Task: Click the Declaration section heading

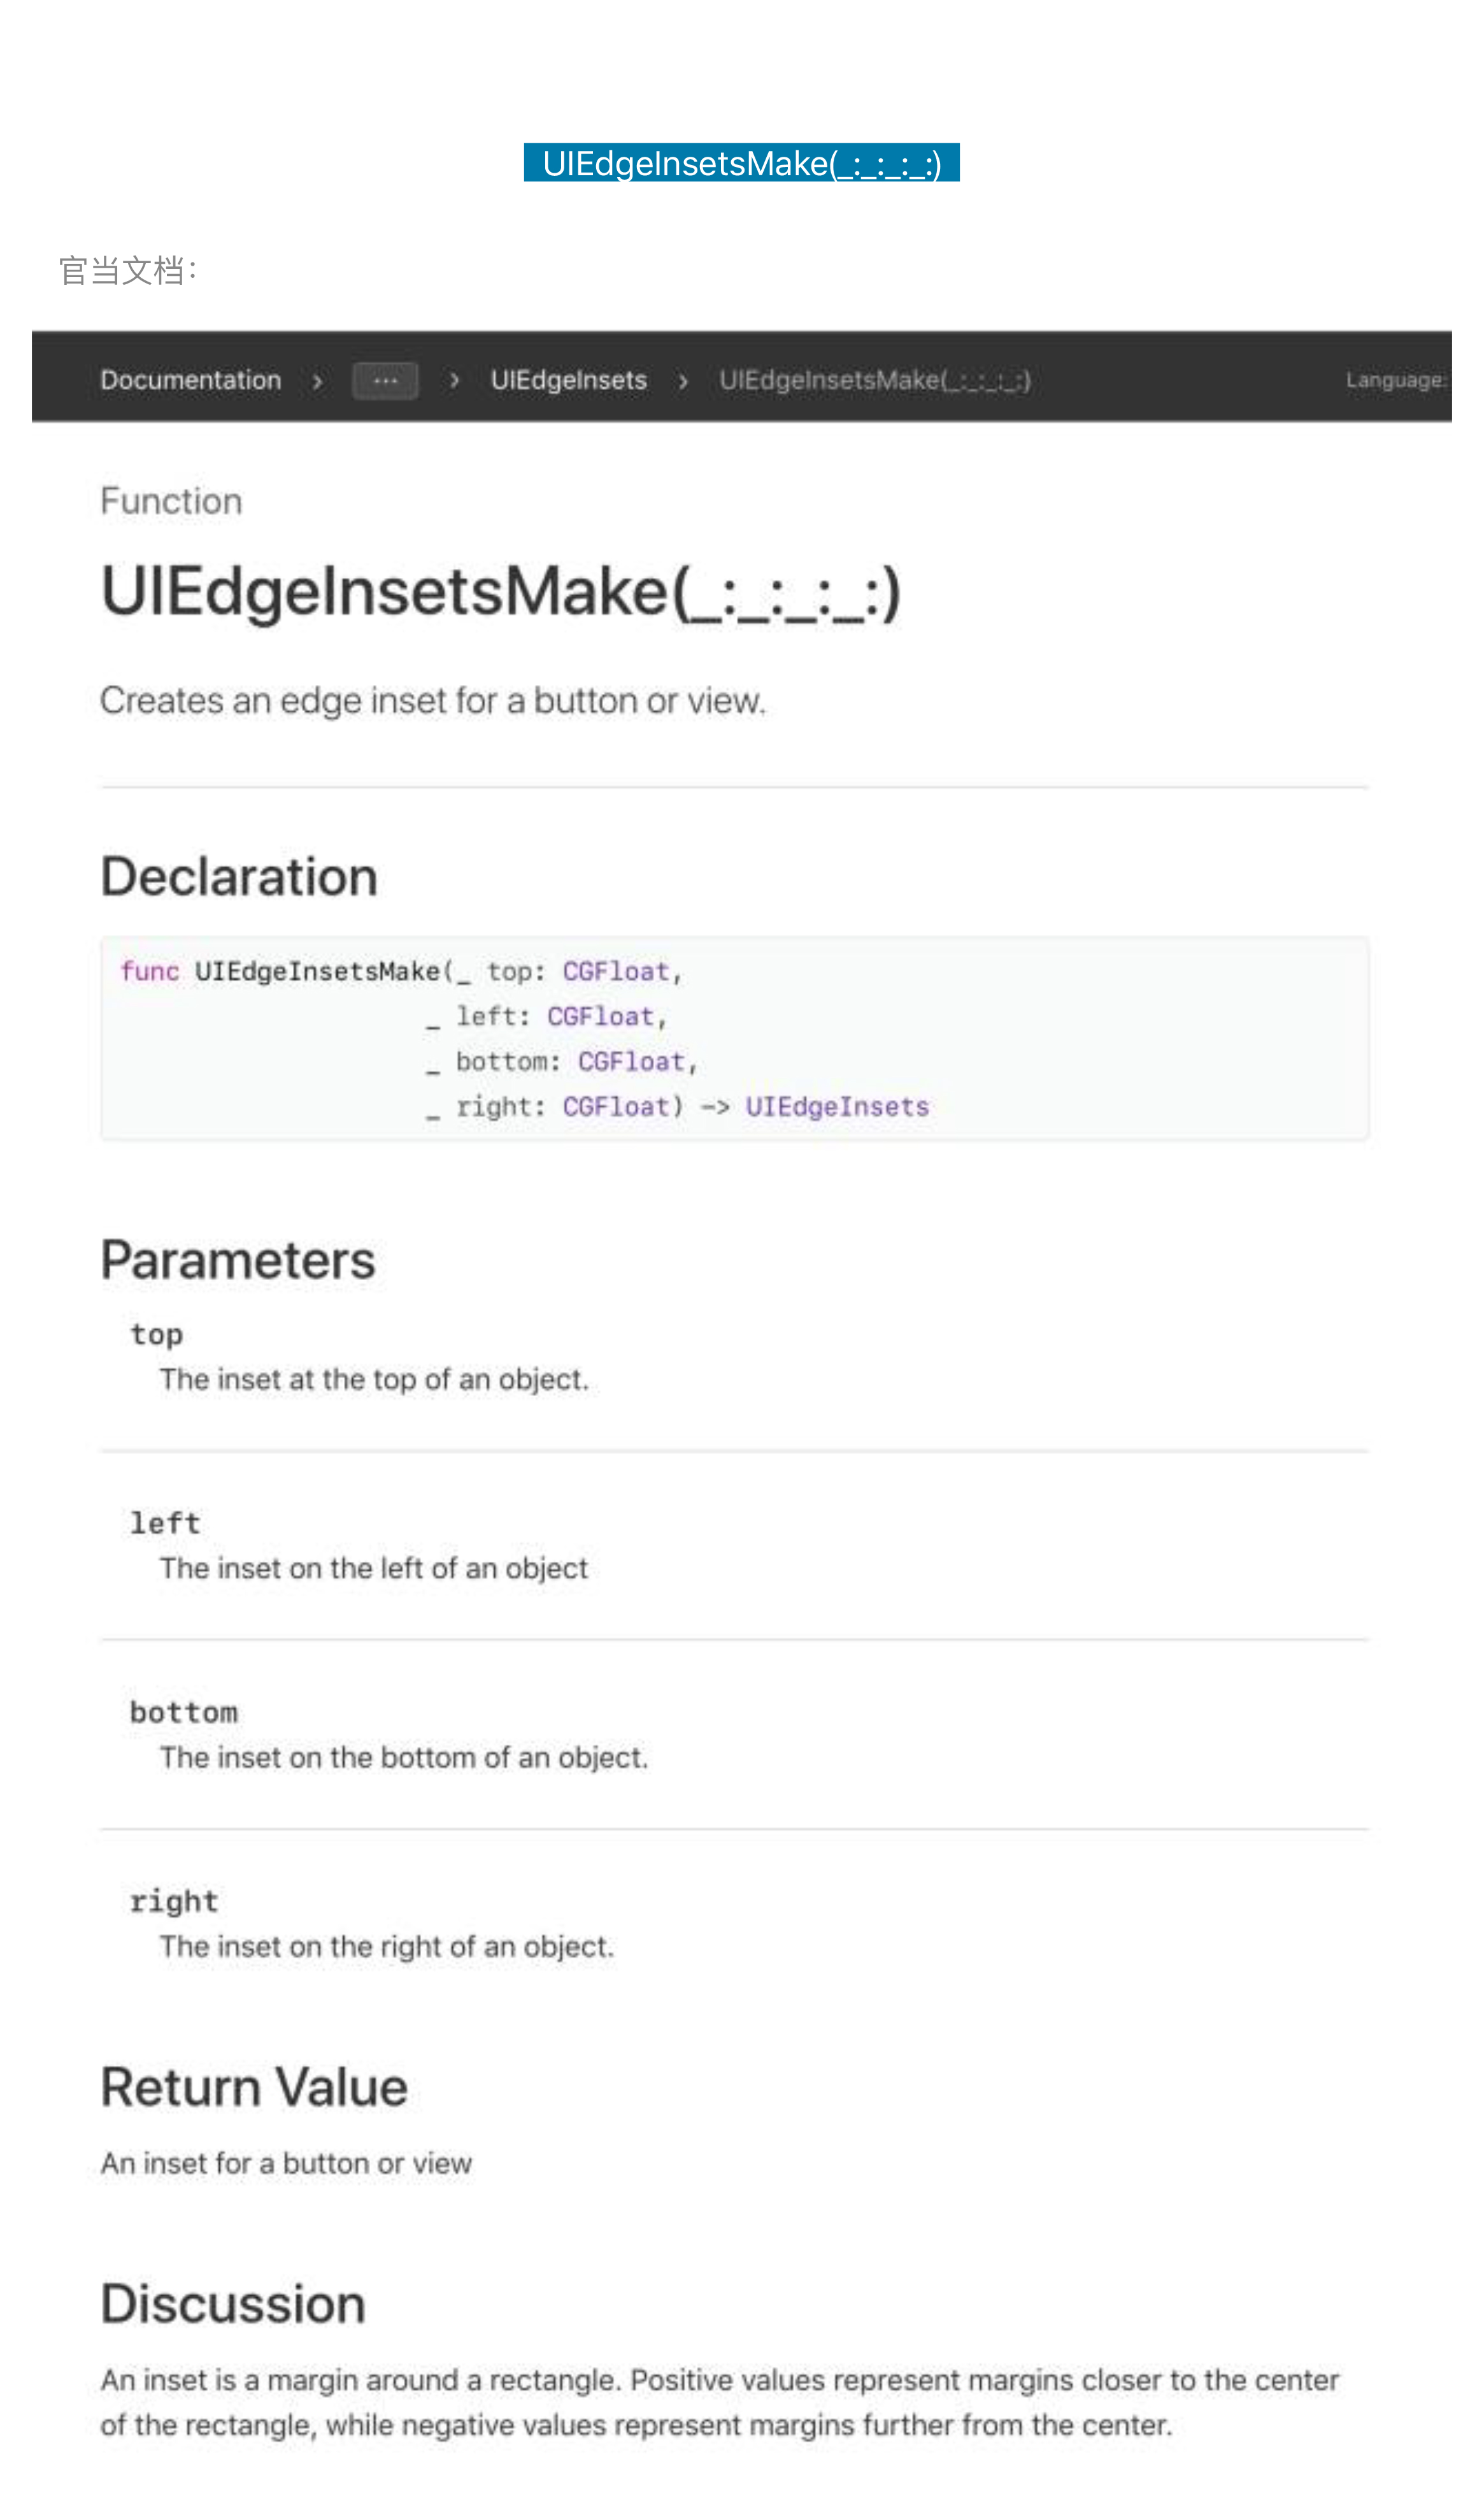Action: tap(239, 877)
